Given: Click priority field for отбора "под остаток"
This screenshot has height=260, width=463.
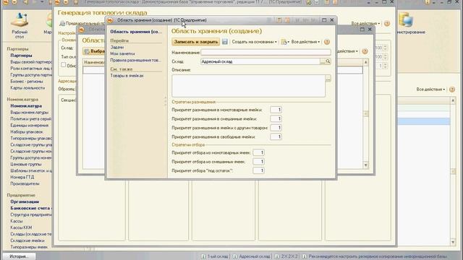Looking at the screenshot, I should [258, 170].
